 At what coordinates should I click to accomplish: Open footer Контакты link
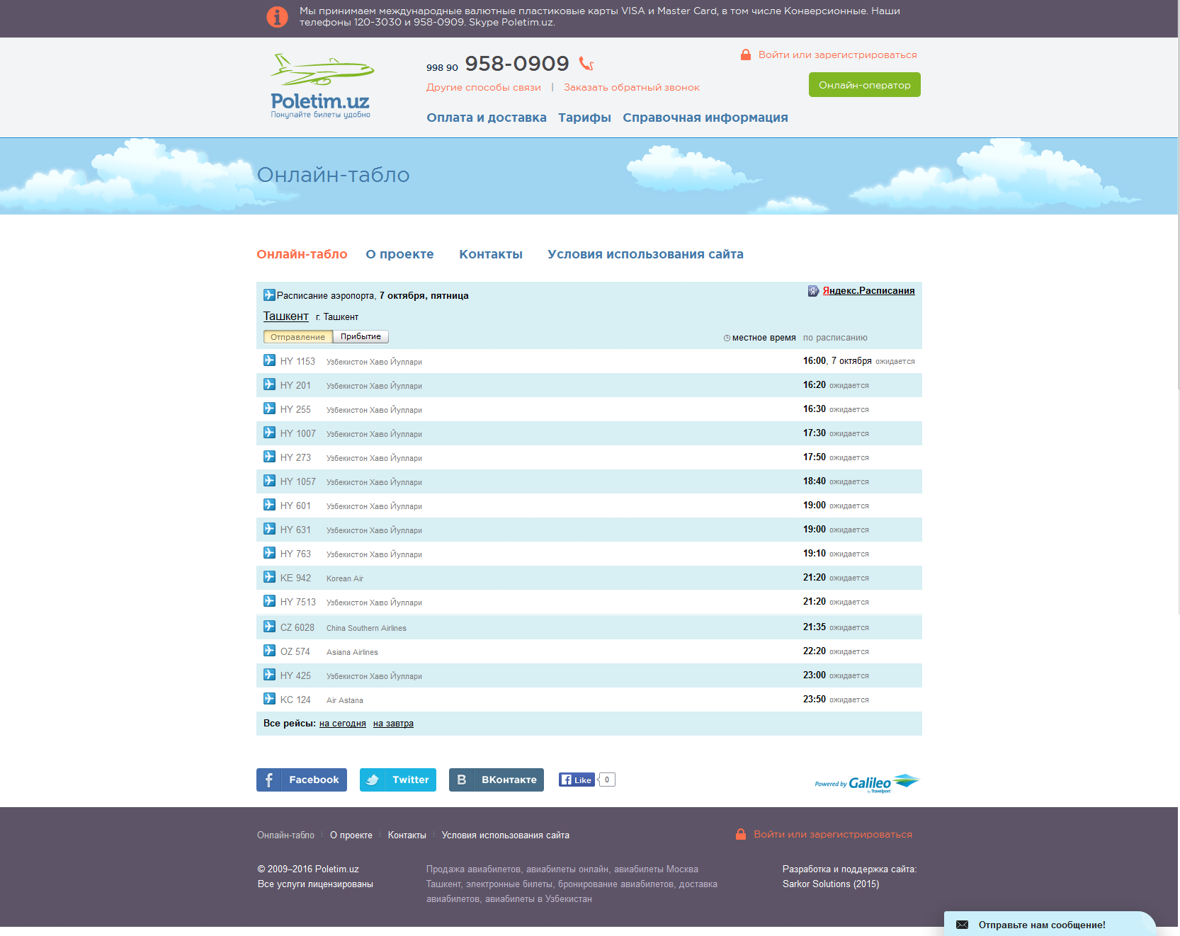pyautogui.click(x=407, y=835)
